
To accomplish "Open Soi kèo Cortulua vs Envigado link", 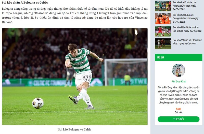I will click(186, 18).
